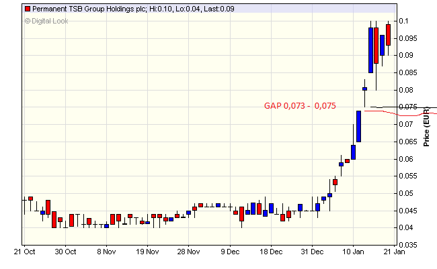Click the 19 Nov date marker
437x269 pixels.
coord(147,252)
